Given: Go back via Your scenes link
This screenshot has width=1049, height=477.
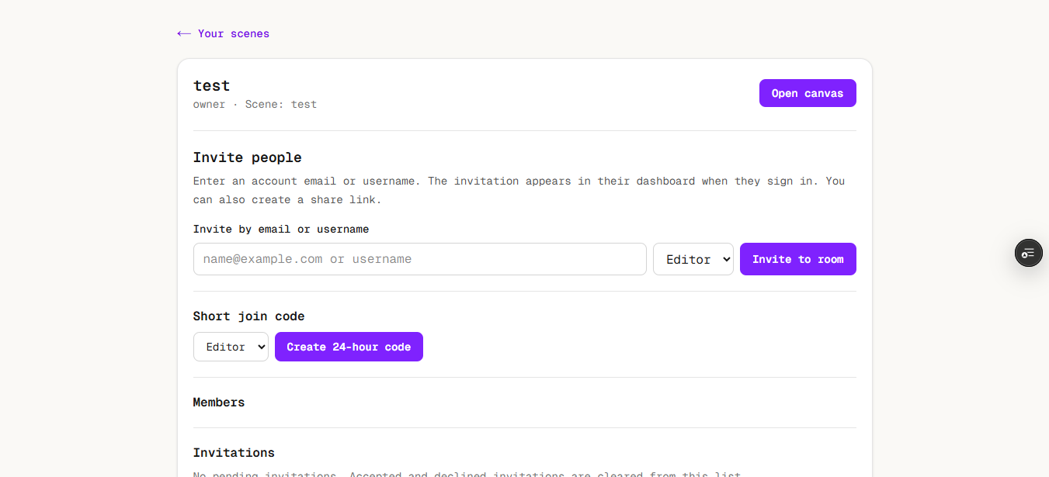Looking at the screenshot, I should click(x=224, y=33).
